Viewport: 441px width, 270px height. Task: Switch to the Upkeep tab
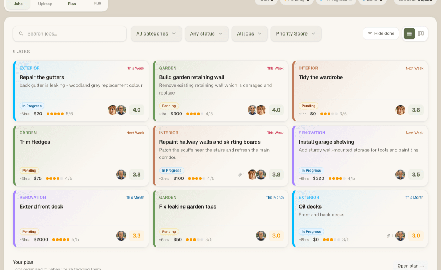[45, 4]
